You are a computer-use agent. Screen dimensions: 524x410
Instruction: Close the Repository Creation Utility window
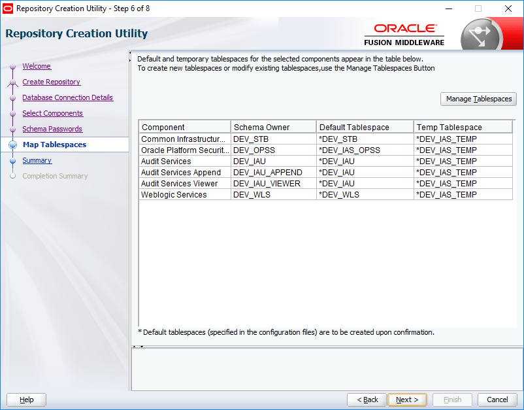pos(508,9)
